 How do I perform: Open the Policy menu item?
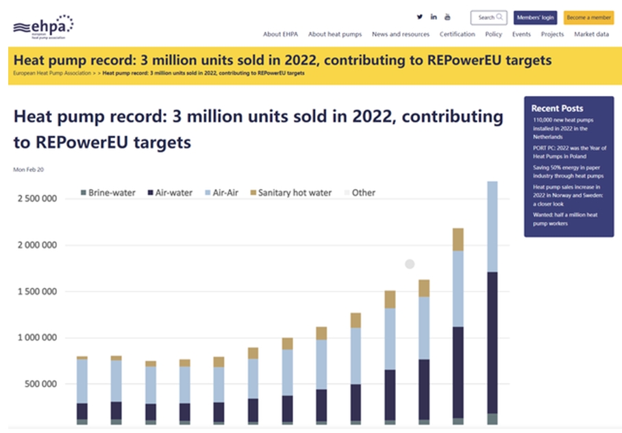point(493,34)
